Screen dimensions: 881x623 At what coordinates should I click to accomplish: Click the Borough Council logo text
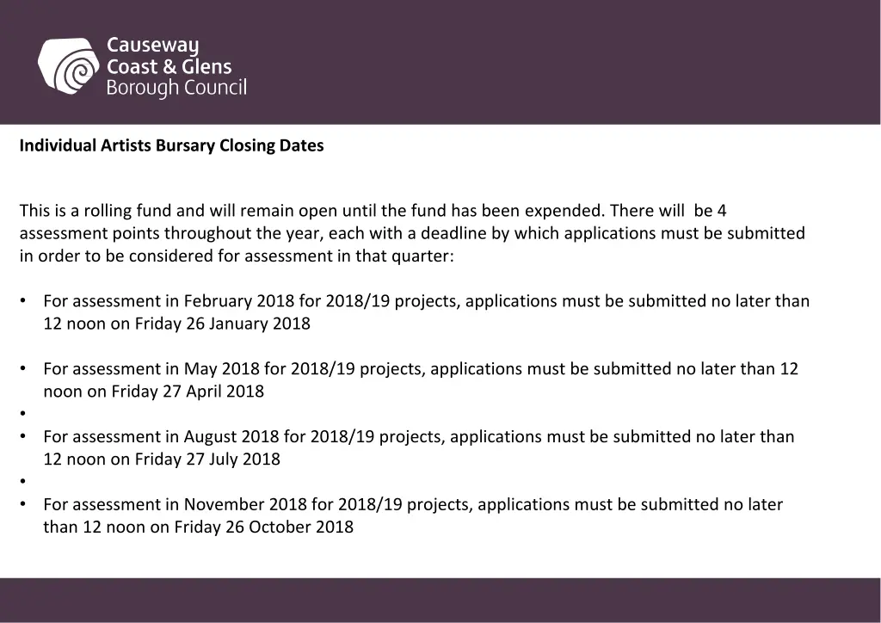pyautogui.click(x=176, y=88)
